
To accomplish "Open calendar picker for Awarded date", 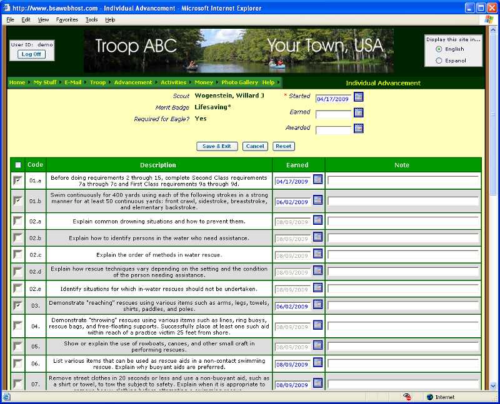I will 358,129.
